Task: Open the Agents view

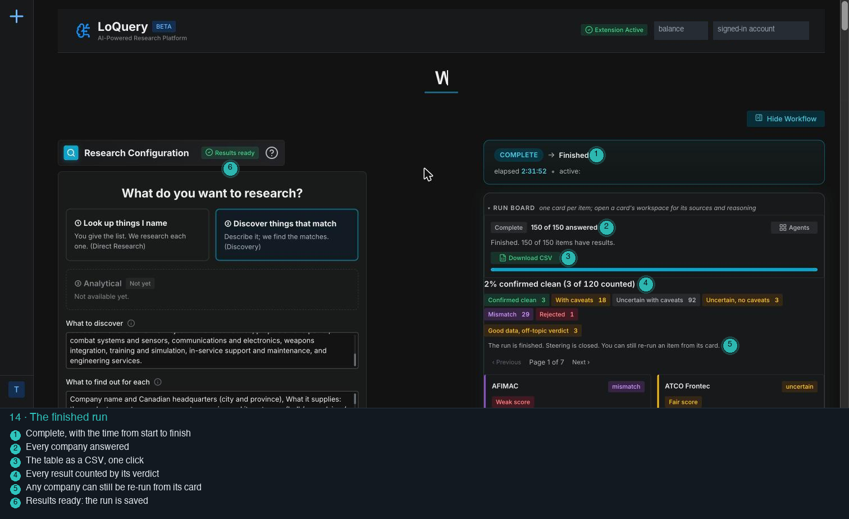Action: coord(794,227)
